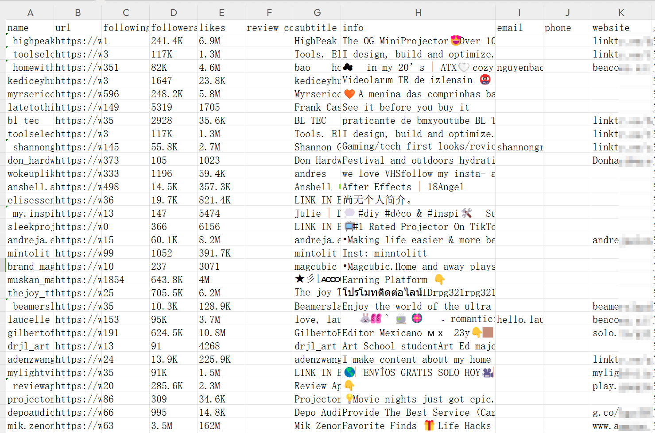Select likes cell showing 10.8M

221,333
